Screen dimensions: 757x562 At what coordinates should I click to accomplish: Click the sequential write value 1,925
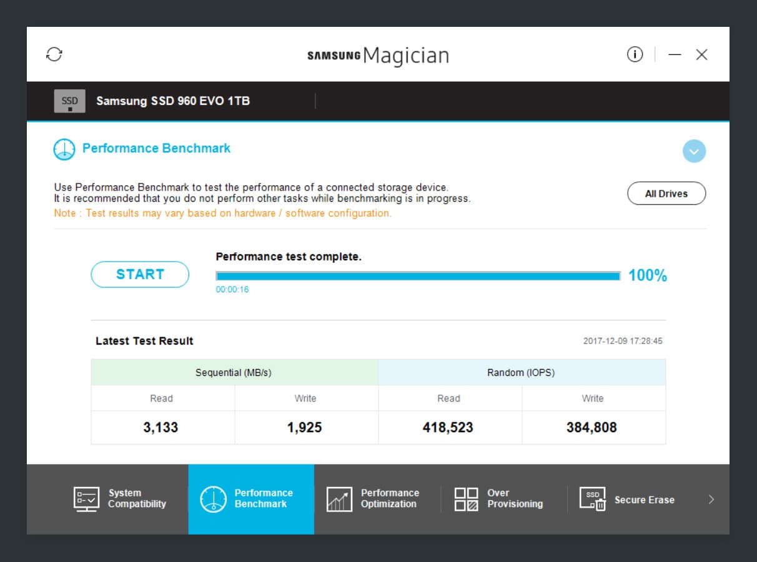(305, 428)
